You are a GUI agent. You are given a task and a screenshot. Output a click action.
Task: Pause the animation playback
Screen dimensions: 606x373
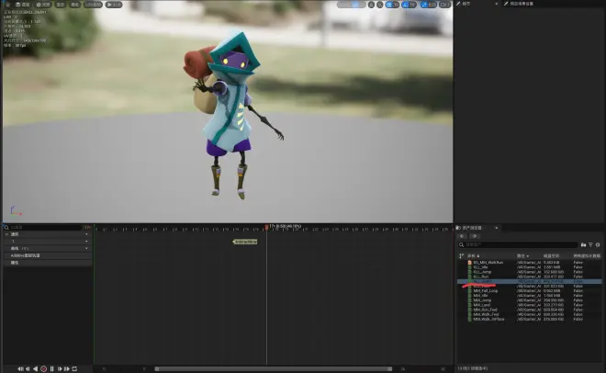click(51, 369)
